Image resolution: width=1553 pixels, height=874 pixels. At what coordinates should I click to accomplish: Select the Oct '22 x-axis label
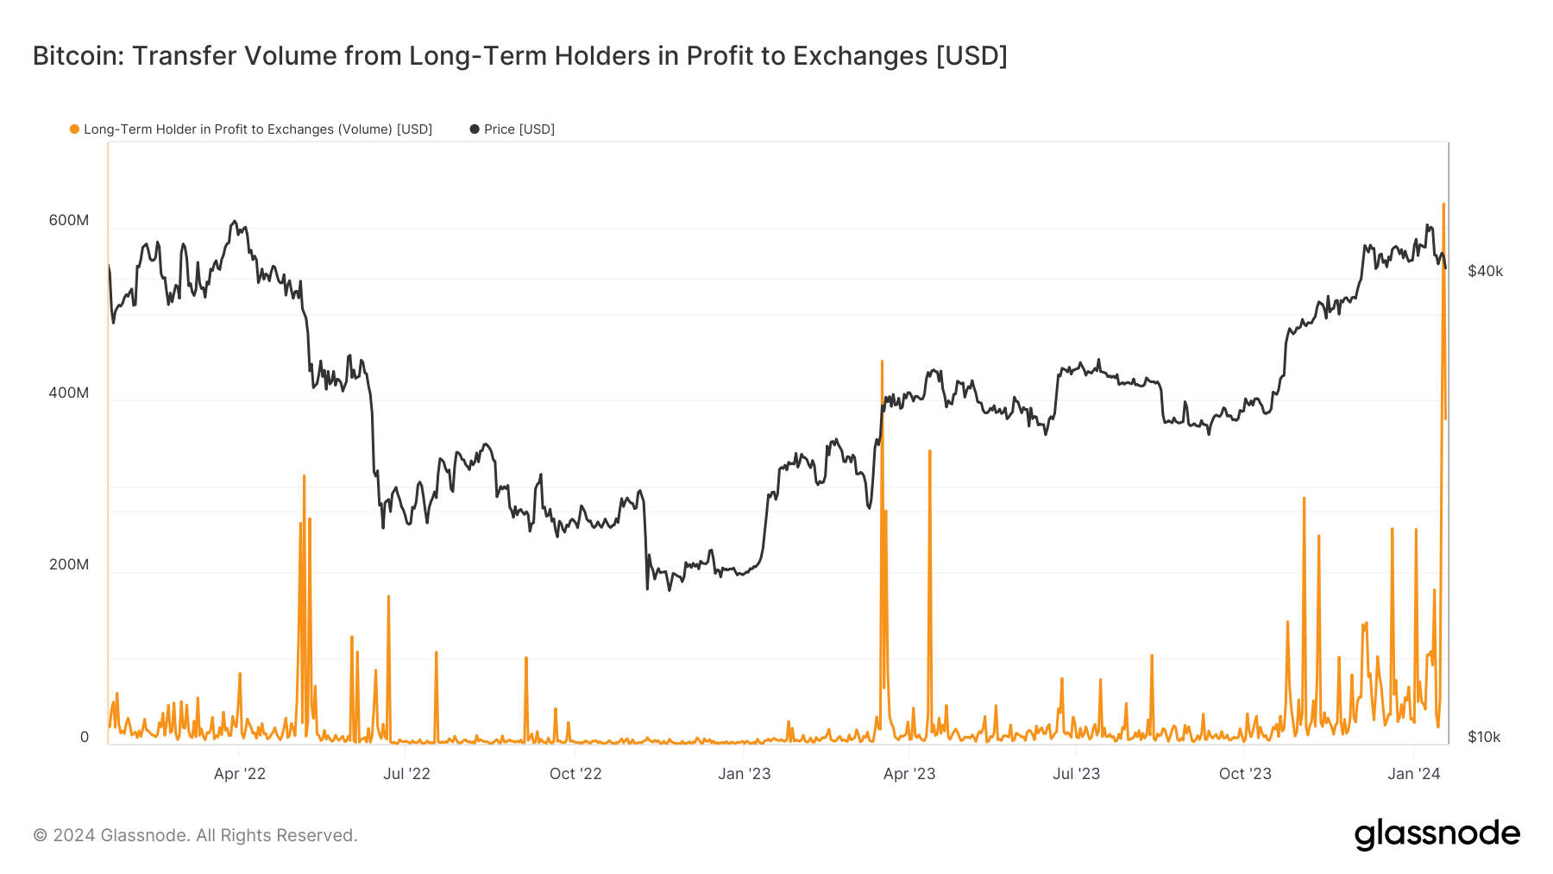pos(575,774)
